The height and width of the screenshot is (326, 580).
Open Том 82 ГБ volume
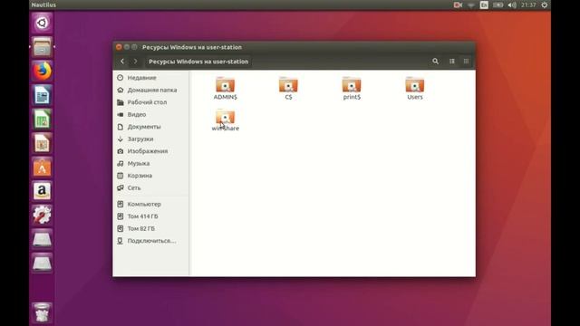coord(151,228)
